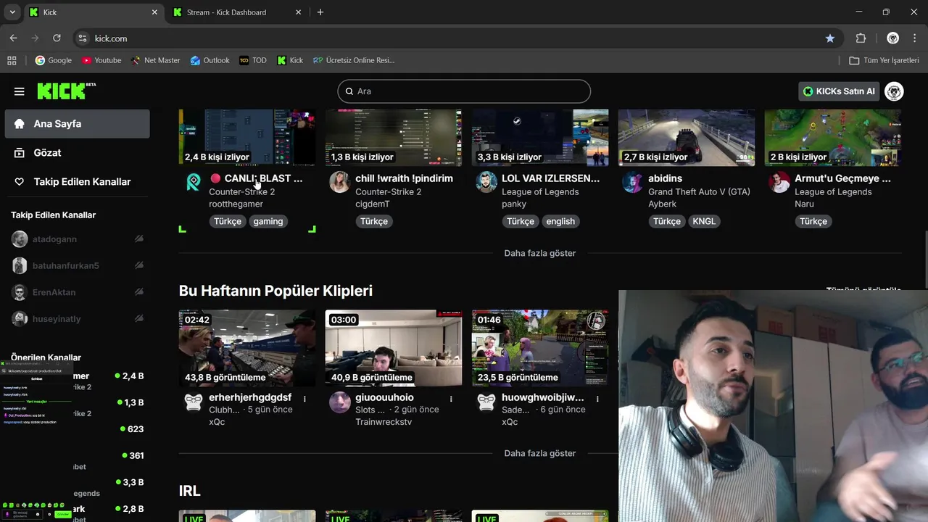This screenshot has height=522, width=928.
Task: Go to Ana Sayfa
Action: 78,124
